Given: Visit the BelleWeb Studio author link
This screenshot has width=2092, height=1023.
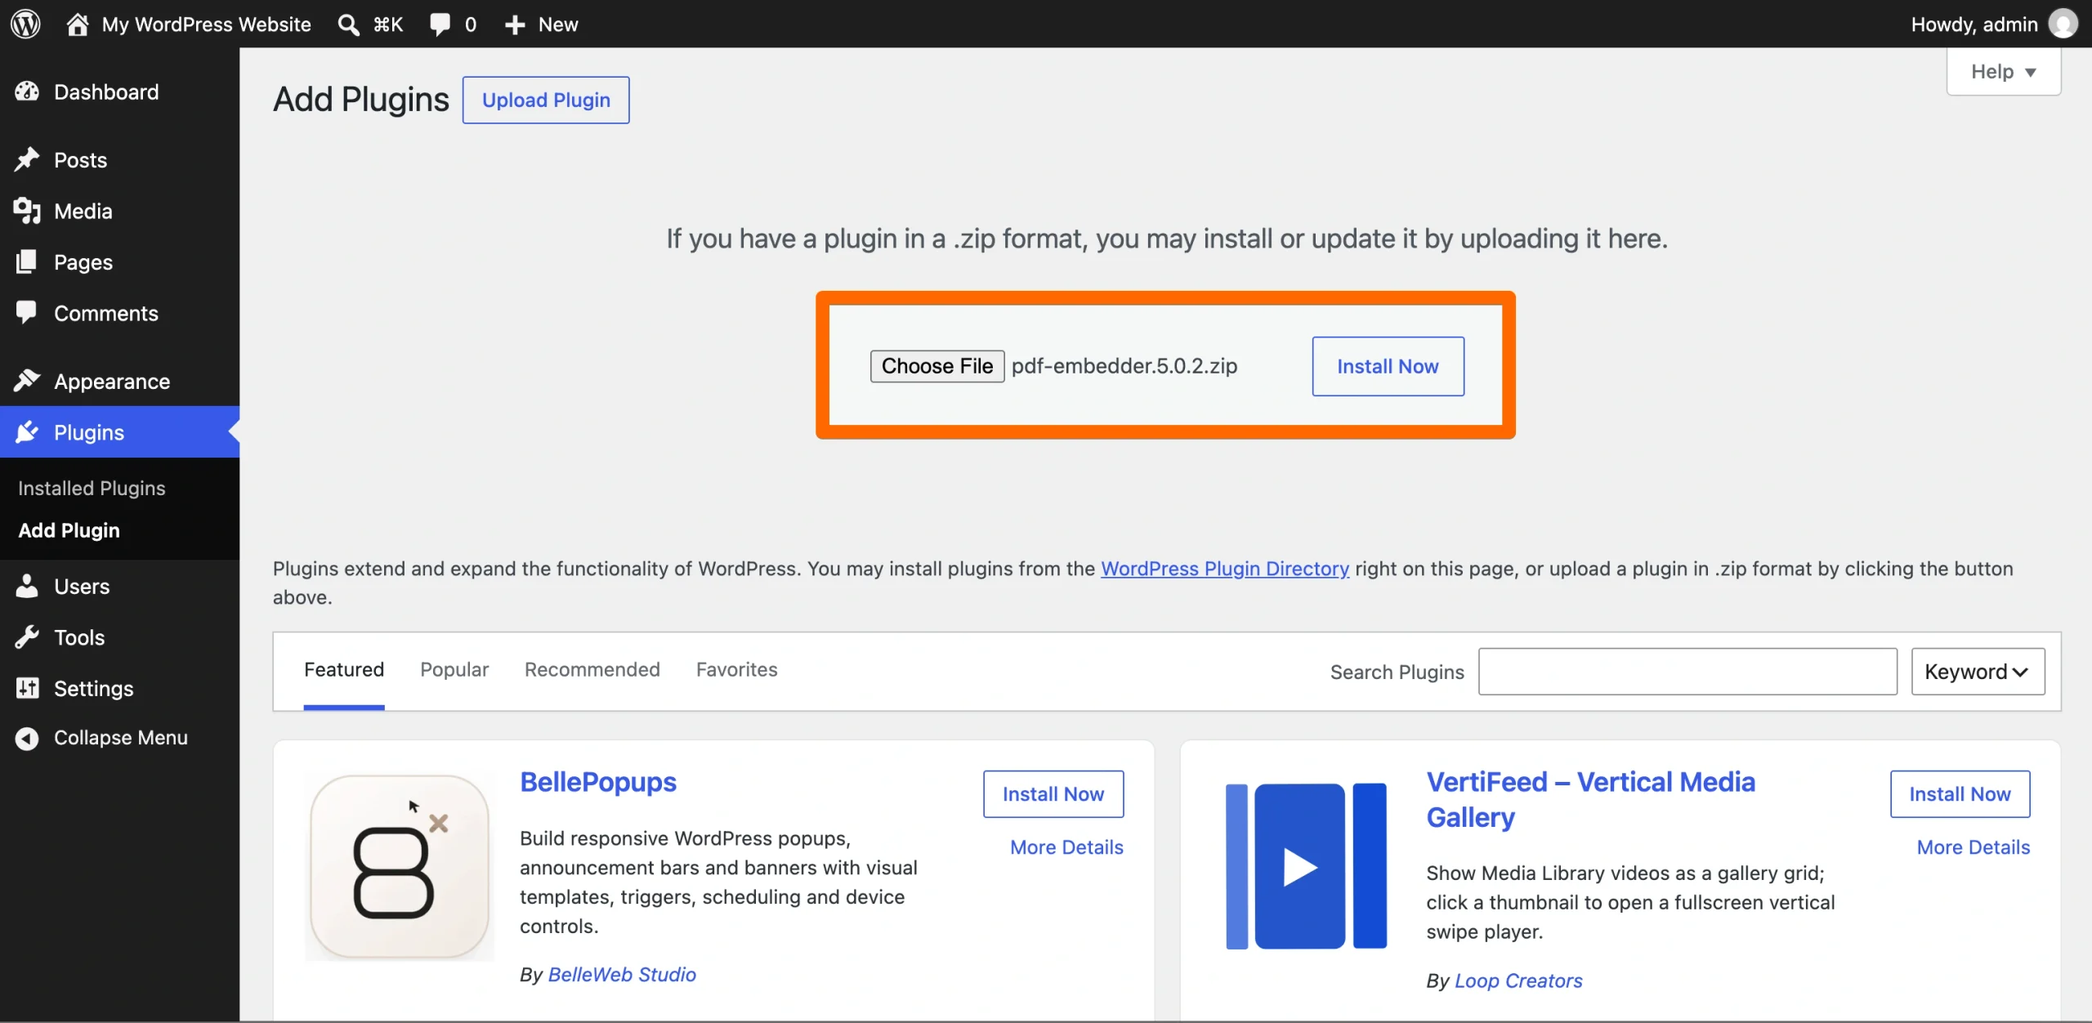Looking at the screenshot, I should [x=622, y=974].
